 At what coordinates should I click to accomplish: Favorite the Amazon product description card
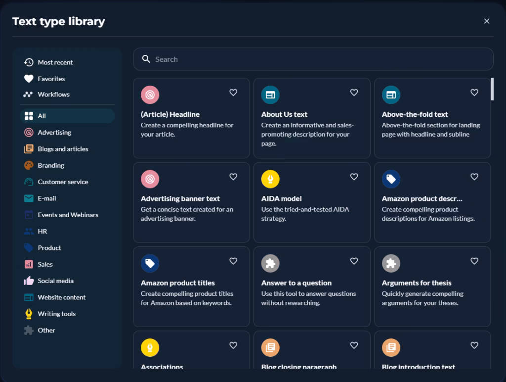pos(474,177)
